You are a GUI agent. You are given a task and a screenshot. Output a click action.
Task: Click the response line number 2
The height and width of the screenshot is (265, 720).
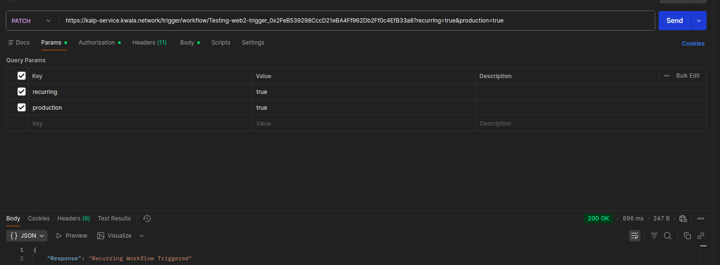[22, 259]
